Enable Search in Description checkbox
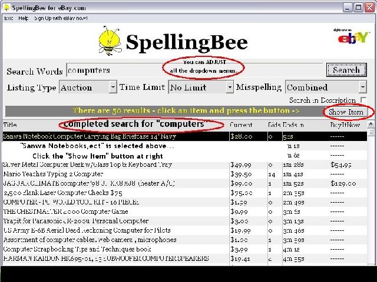Image resolution: width=377 pixels, height=282 pixels. point(363,100)
